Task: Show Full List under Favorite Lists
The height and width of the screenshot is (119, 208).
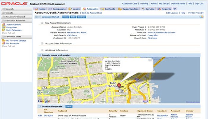Action: click(9, 46)
